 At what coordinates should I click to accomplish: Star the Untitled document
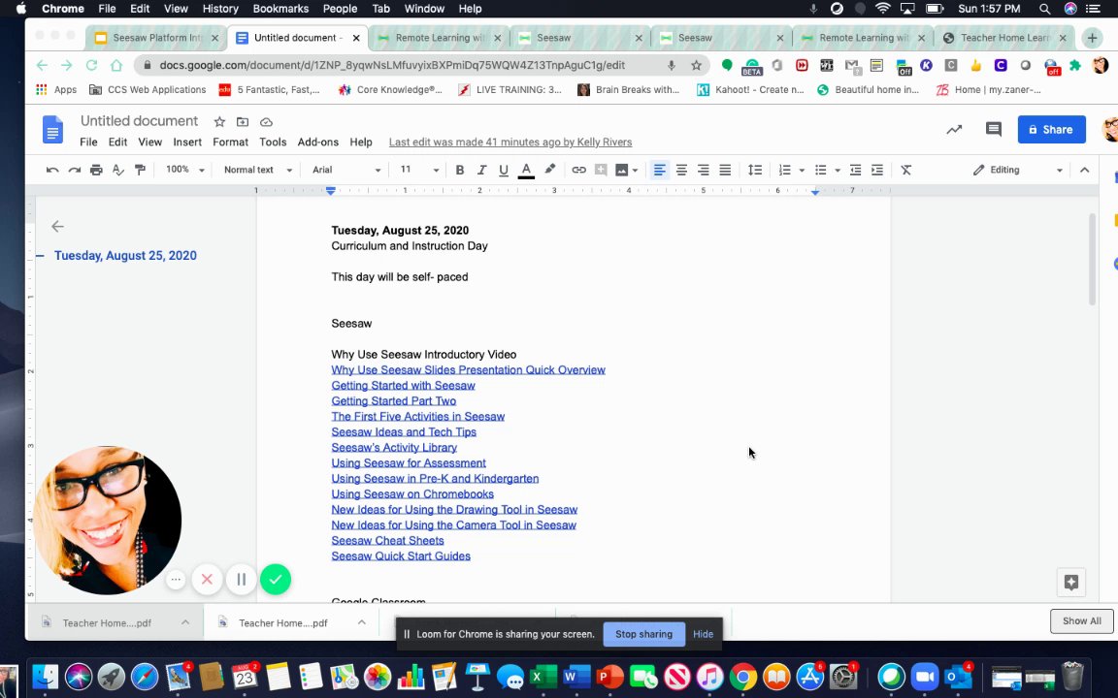(x=219, y=122)
